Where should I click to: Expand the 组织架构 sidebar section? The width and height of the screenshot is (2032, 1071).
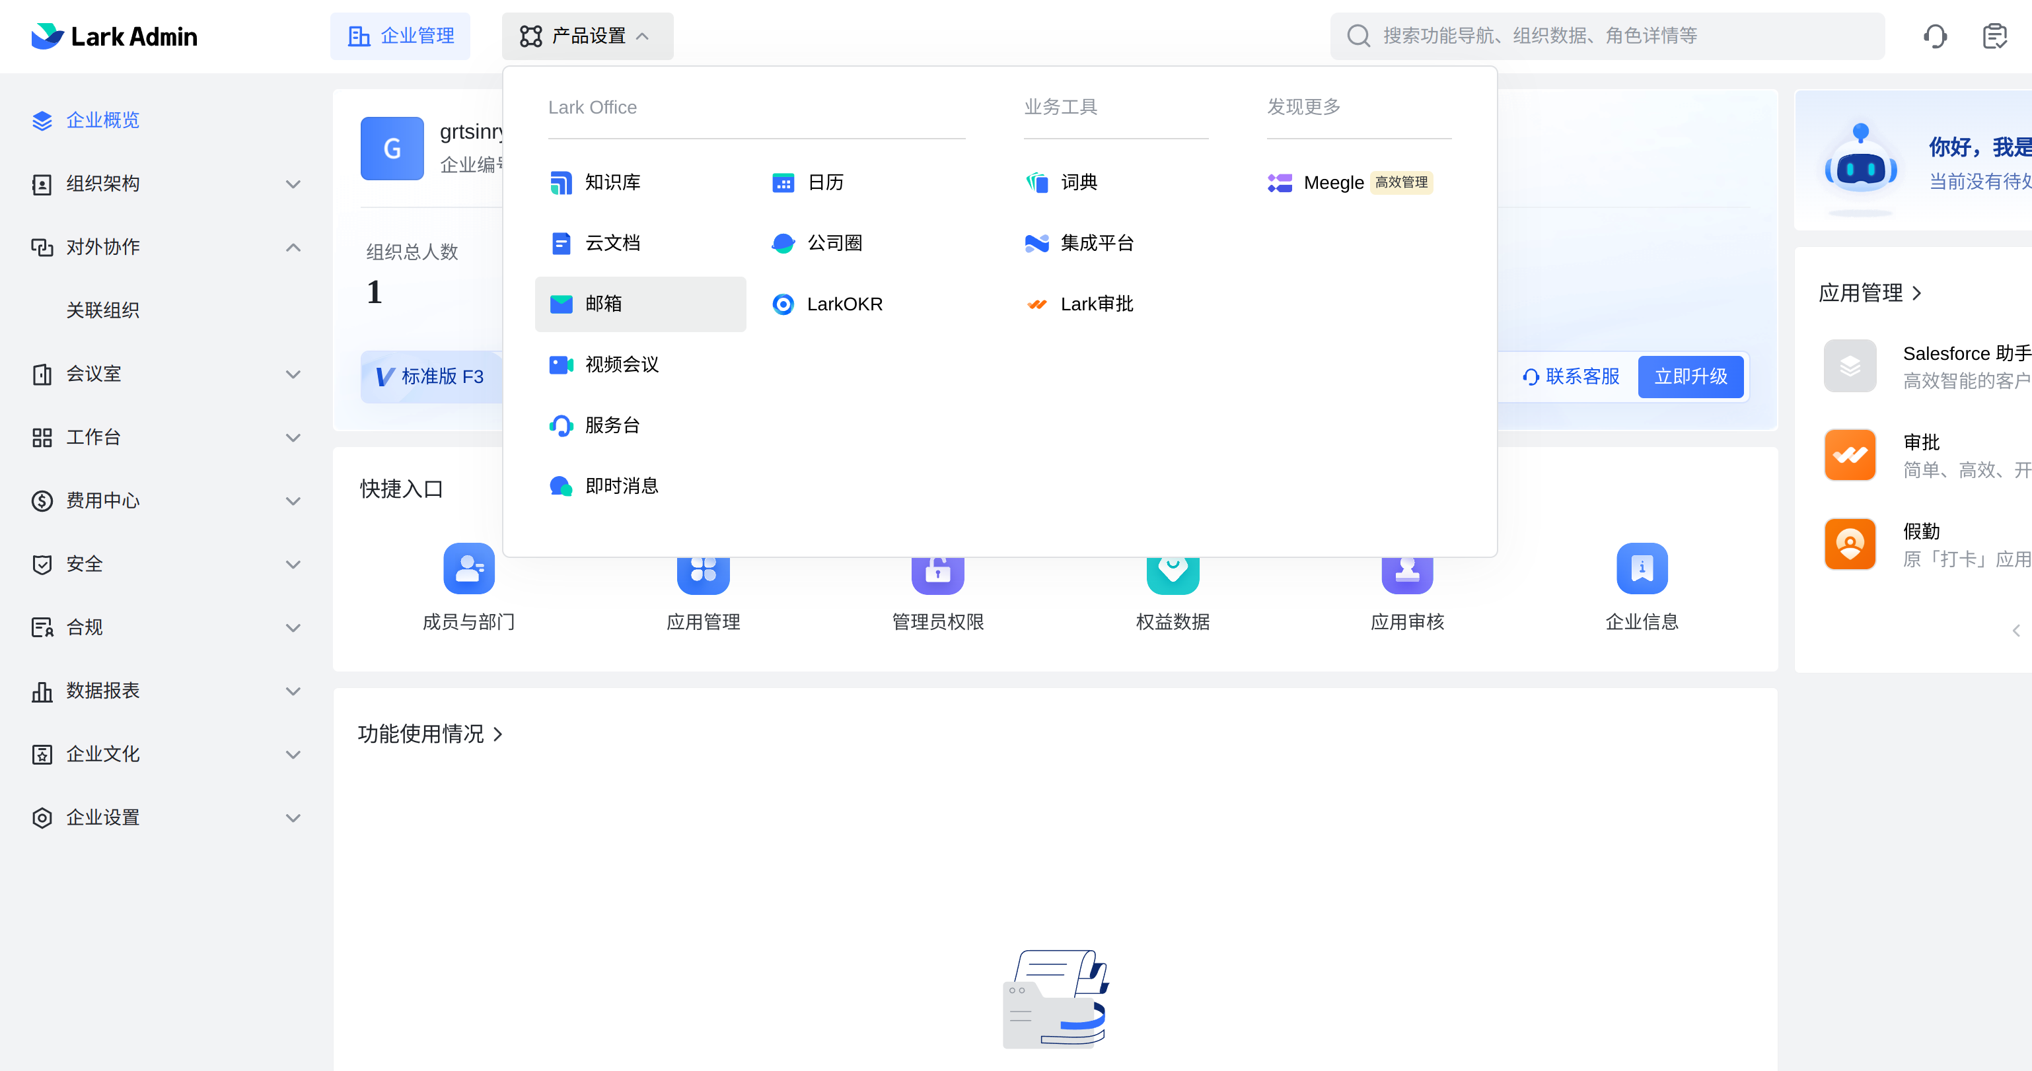click(x=293, y=184)
